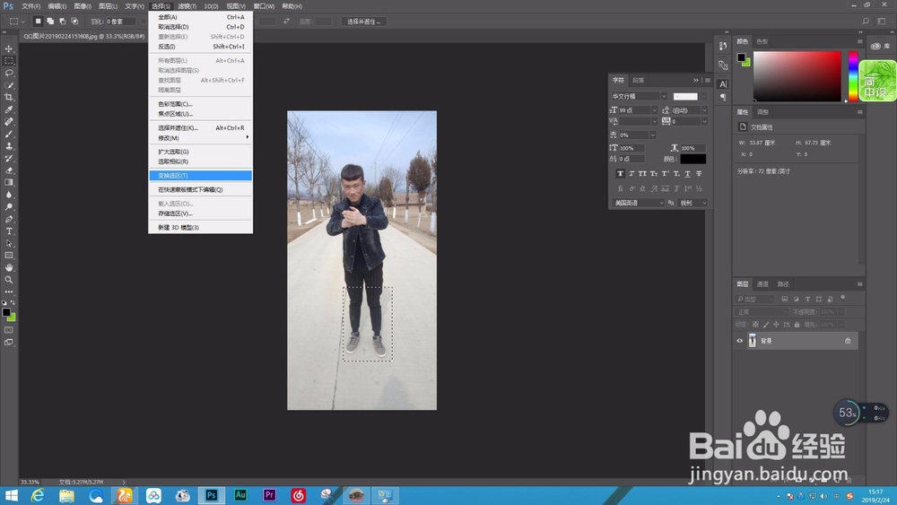Select the Gradient tool
Screen dimensions: 897x505
[x=9, y=182]
